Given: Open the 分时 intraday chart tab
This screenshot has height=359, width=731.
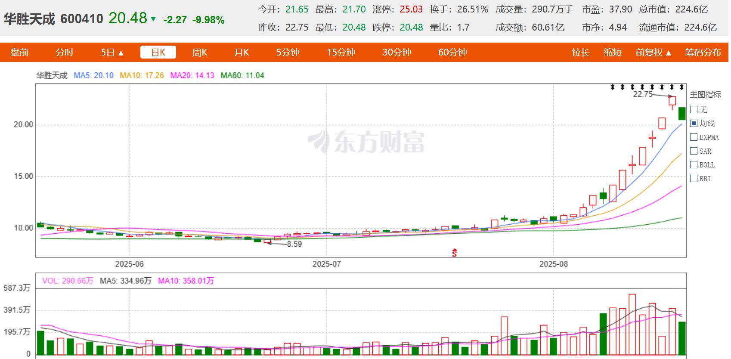Looking at the screenshot, I should [x=65, y=53].
